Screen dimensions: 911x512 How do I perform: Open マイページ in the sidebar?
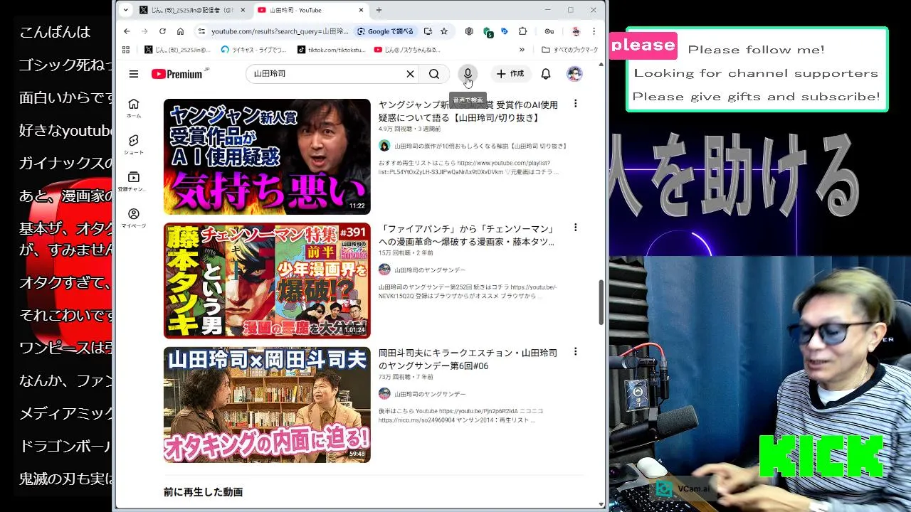(x=134, y=218)
